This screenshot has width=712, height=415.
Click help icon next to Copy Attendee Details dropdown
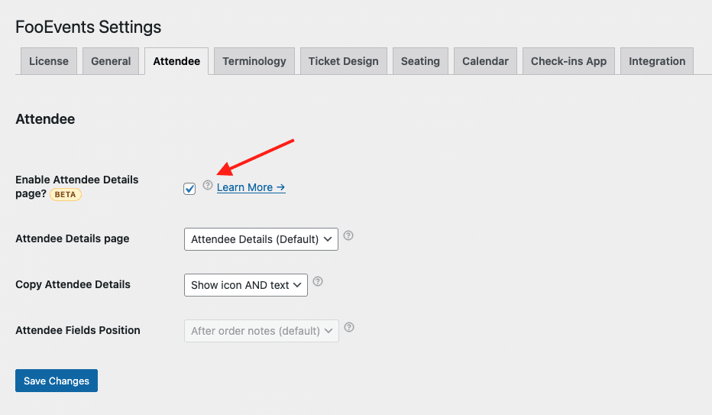point(318,281)
